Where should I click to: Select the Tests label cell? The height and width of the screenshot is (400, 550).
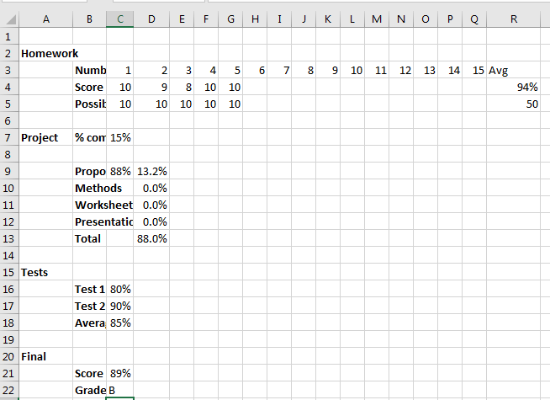coord(46,272)
